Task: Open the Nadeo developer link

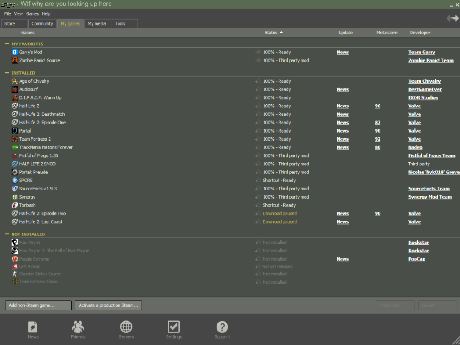Action: (x=415, y=147)
